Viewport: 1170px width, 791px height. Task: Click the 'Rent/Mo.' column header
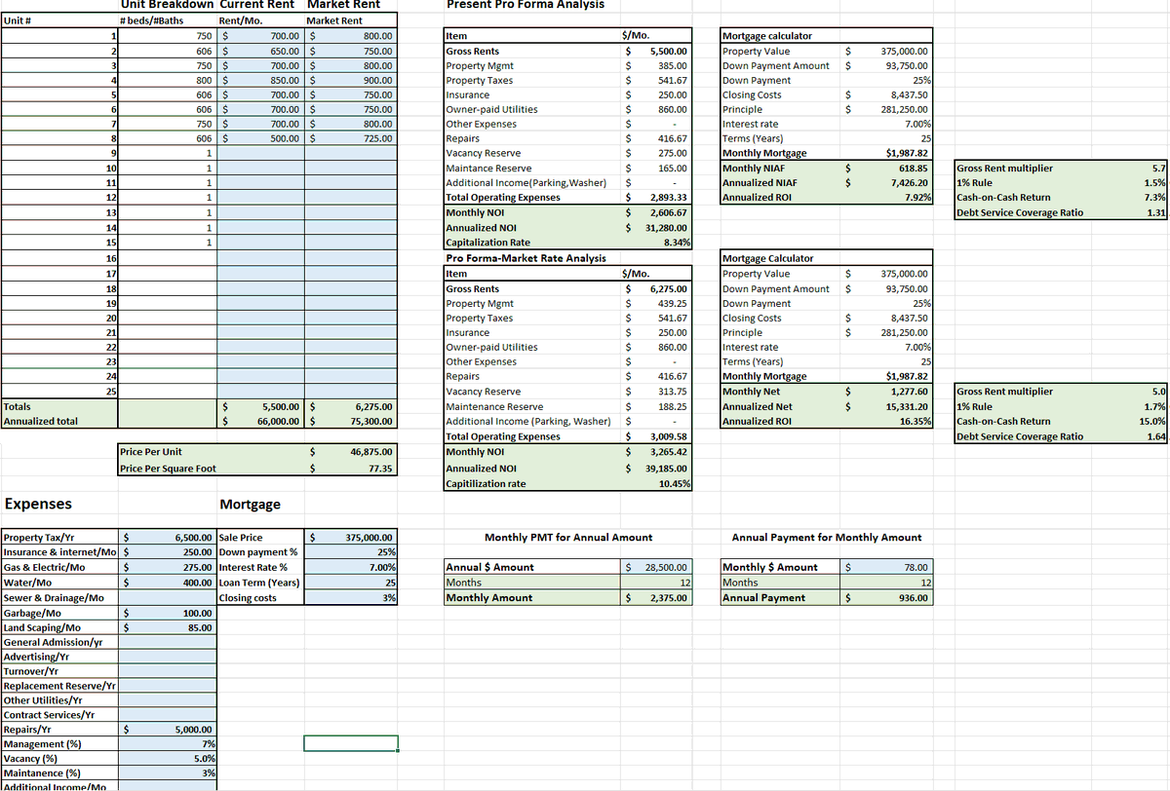pyautogui.click(x=260, y=20)
